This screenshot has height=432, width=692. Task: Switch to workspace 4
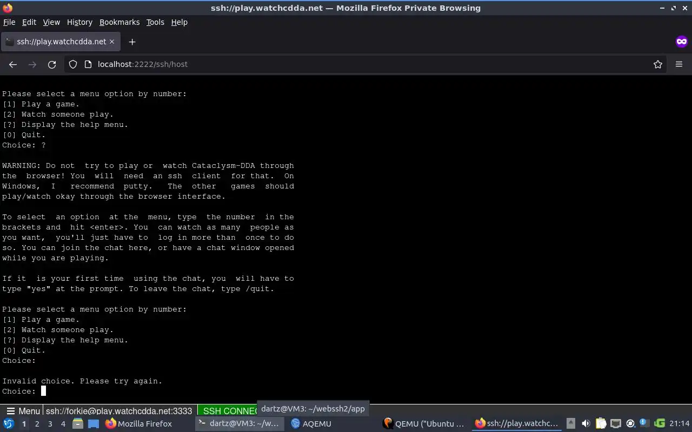coord(63,424)
